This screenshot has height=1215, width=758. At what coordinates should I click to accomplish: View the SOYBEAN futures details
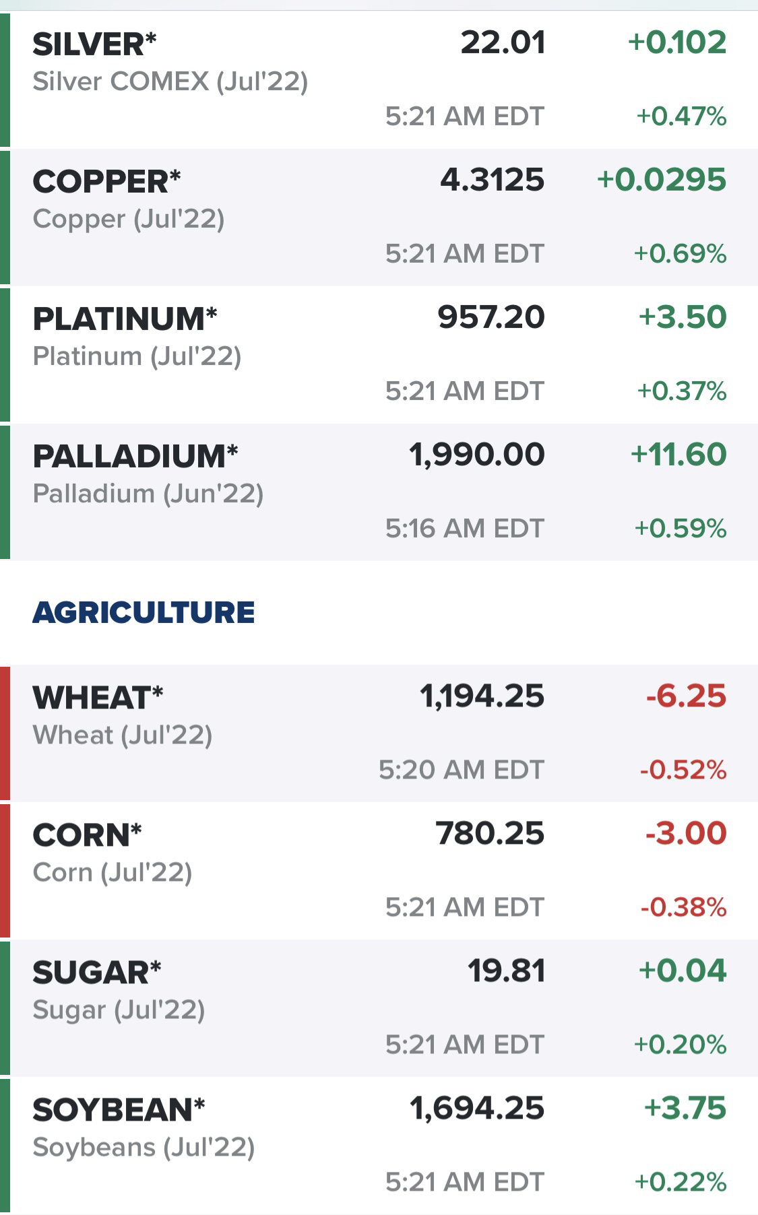pos(379,1146)
